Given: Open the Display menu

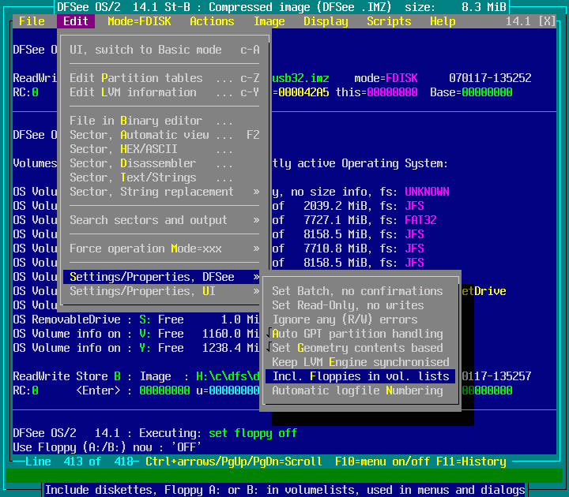Looking at the screenshot, I should (326, 21).
